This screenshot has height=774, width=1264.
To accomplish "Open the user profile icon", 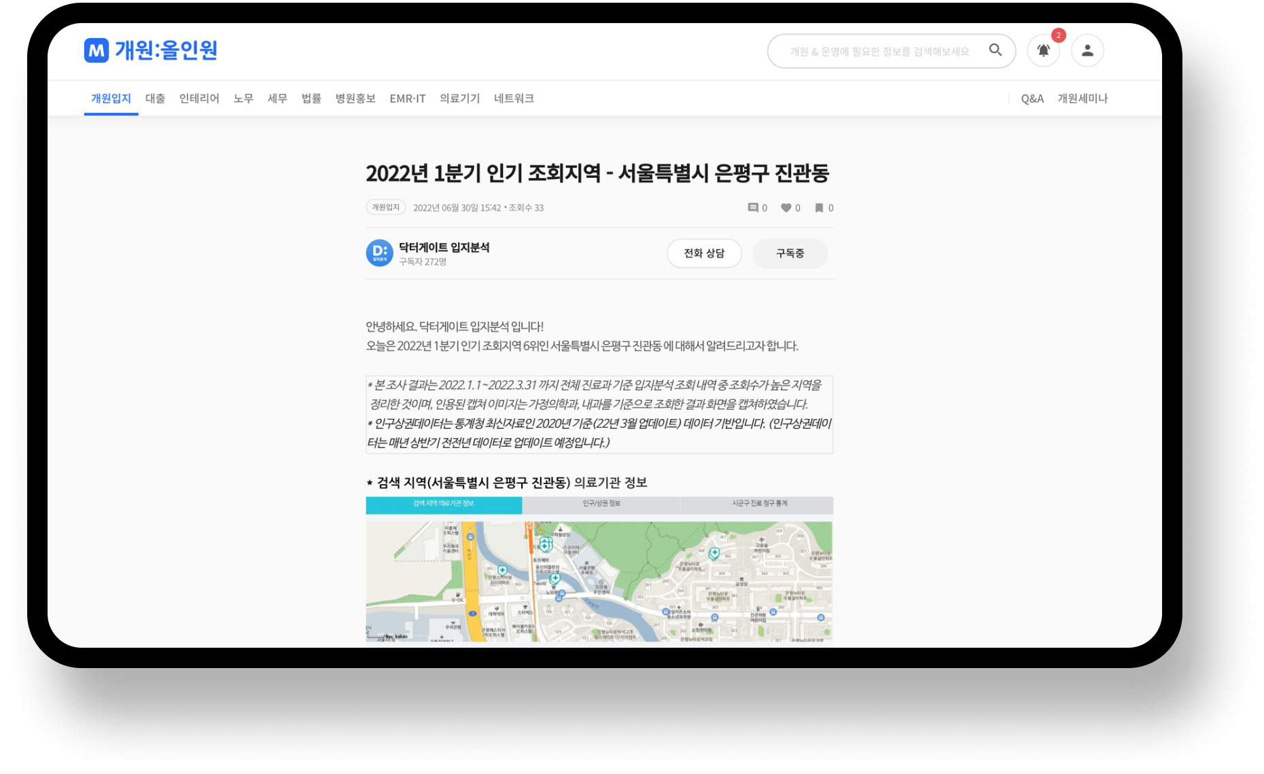I will click(1087, 50).
